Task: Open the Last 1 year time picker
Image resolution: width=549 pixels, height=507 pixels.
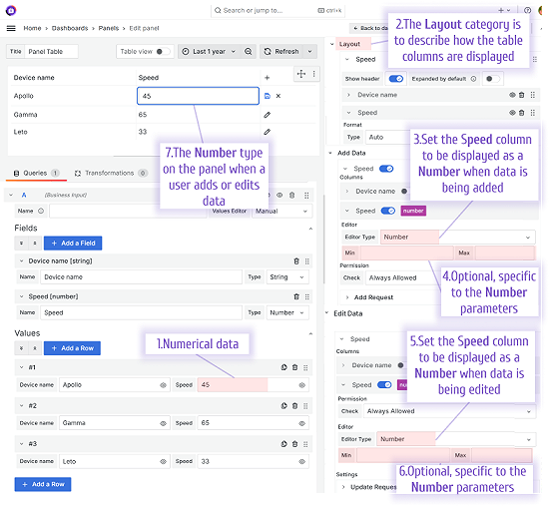Action: pos(209,52)
